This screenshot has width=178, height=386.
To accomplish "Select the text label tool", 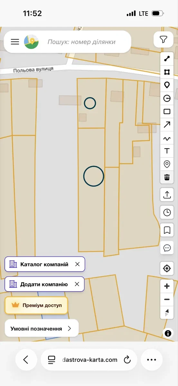I will click(x=167, y=151).
